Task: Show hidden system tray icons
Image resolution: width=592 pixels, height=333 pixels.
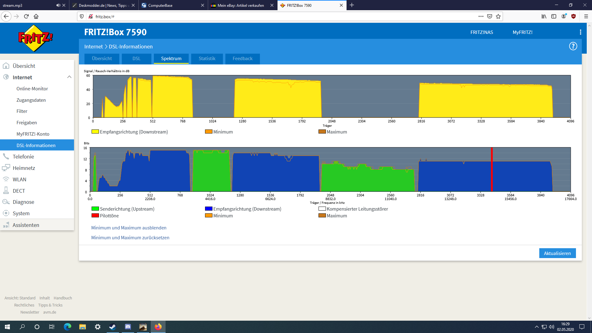Action: (536, 327)
